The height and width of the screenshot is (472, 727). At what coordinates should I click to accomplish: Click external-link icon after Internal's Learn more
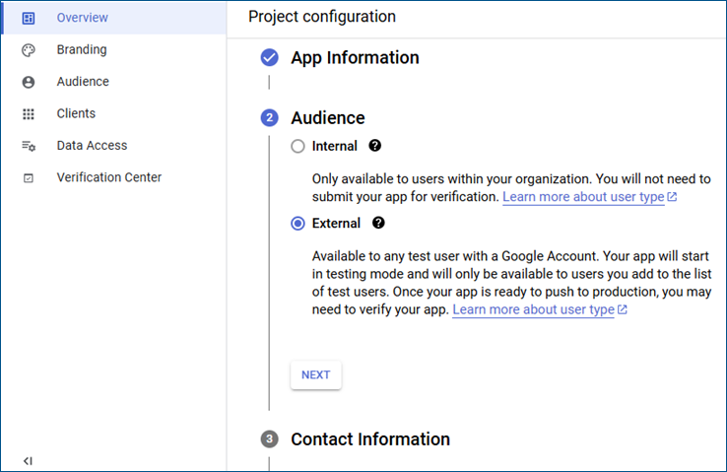click(672, 197)
